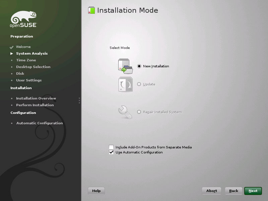Click the Installation section heading in sidebar
Screen dimensions: 268x201
pos(21,88)
